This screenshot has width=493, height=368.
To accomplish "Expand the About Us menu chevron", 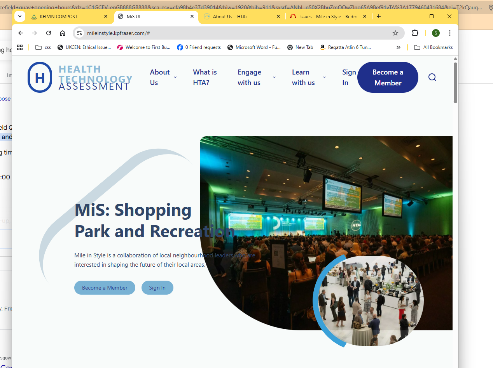I will 175,77.
